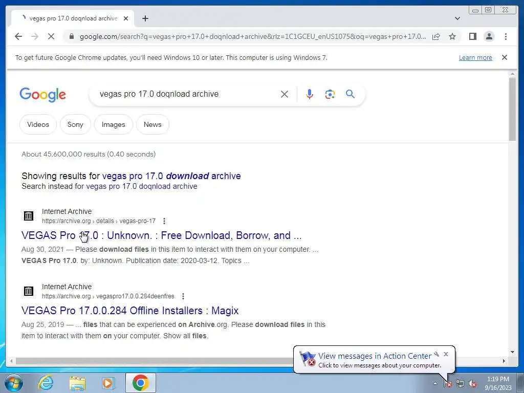Image resolution: width=524 pixels, height=393 pixels.
Task: Apply the Sony filter chip
Action: point(75,124)
